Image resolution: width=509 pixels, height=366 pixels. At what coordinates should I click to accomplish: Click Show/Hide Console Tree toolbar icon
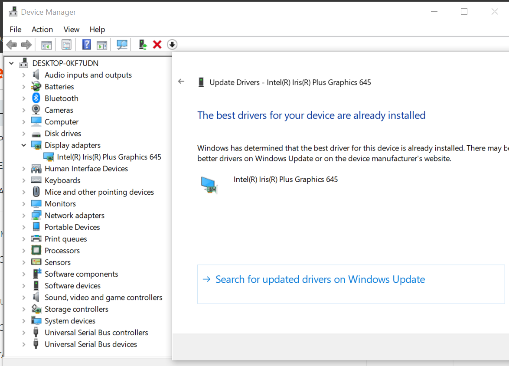coord(46,45)
